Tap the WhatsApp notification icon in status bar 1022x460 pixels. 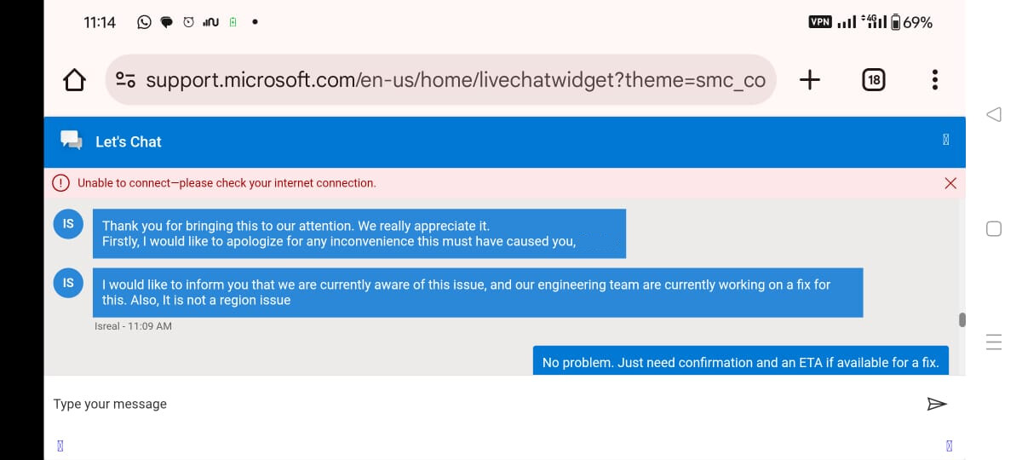coord(144,23)
